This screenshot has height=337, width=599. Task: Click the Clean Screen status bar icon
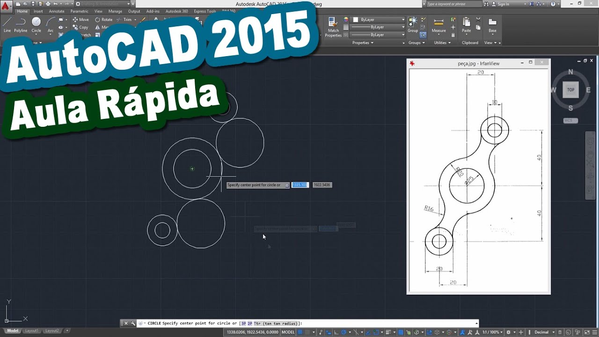587,332
